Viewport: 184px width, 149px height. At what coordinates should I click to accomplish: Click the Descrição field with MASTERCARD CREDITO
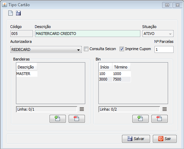click(88, 34)
